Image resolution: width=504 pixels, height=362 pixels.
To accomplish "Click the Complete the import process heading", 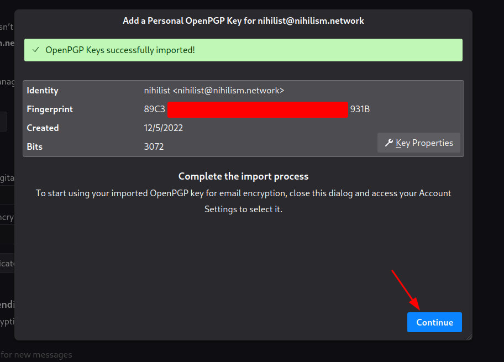I will tap(243, 176).
